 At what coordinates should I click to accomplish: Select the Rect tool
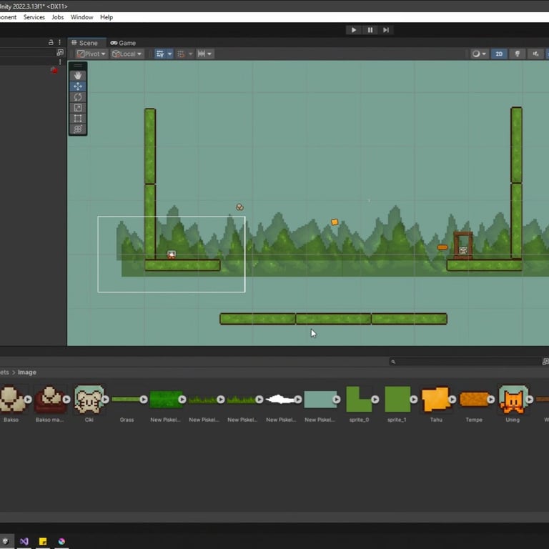coord(78,118)
